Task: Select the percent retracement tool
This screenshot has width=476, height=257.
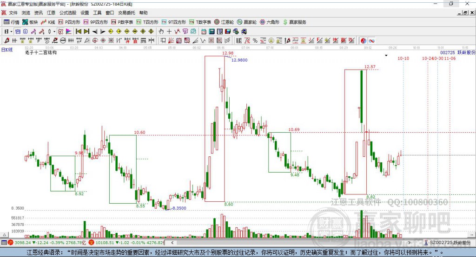Action: [255, 41]
